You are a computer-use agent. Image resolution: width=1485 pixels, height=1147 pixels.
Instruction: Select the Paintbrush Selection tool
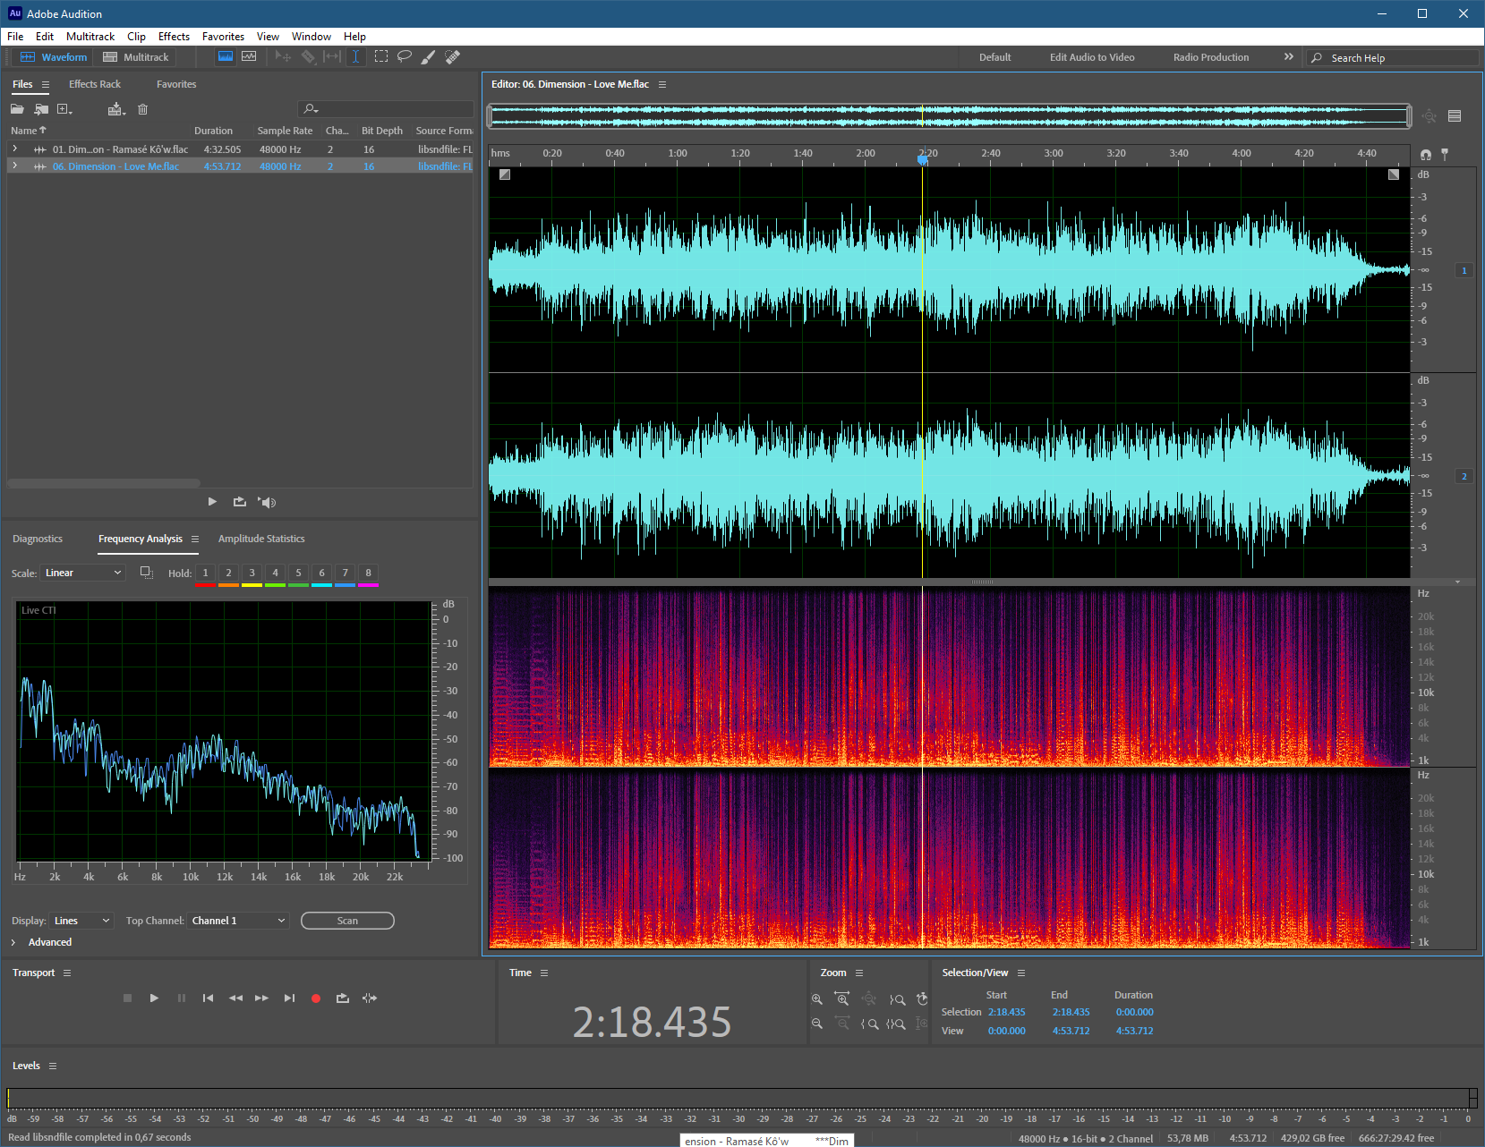(429, 56)
